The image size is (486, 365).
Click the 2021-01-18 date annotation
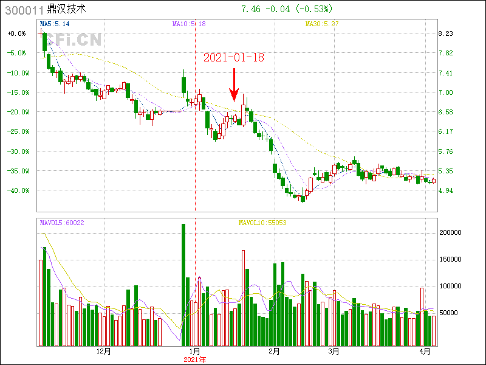point(234,58)
